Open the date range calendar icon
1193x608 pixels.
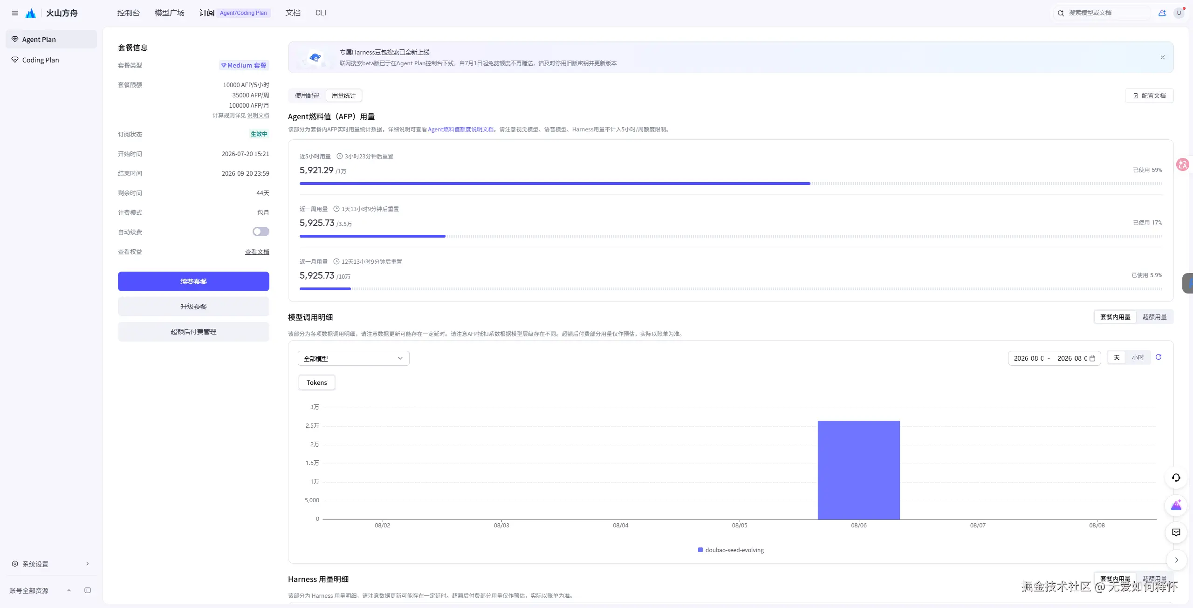1092,358
